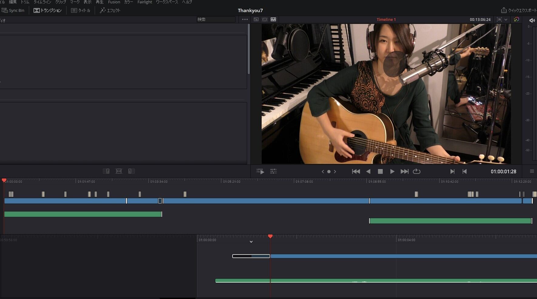The width and height of the screenshot is (537, 299).
Task: Mute audio with the speaker icon
Action: point(532,20)
